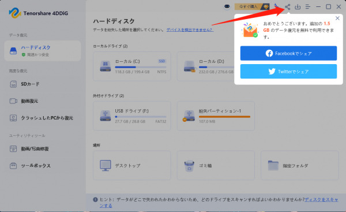Share via Facebookでシェア button

[x=288, y=53]
